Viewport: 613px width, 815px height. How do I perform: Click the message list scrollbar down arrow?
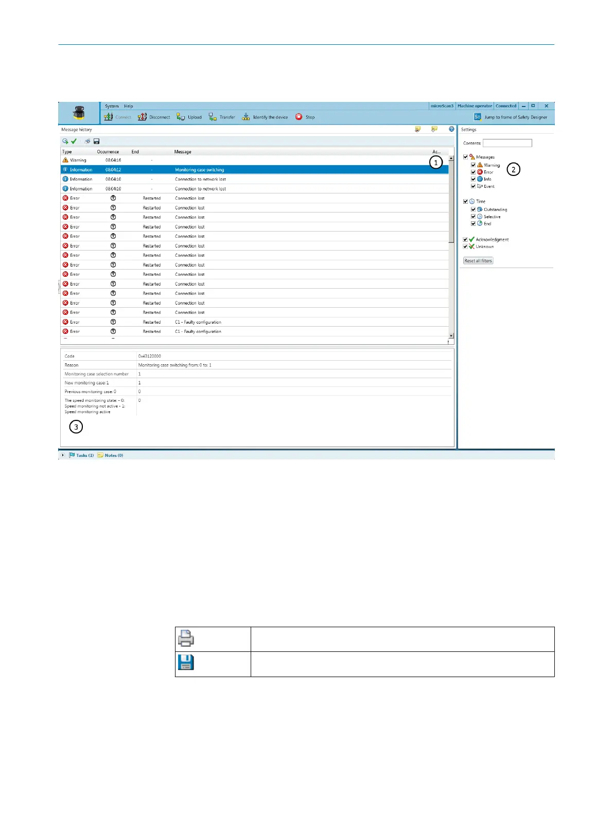pyautogui.click(x=451, y=335)
